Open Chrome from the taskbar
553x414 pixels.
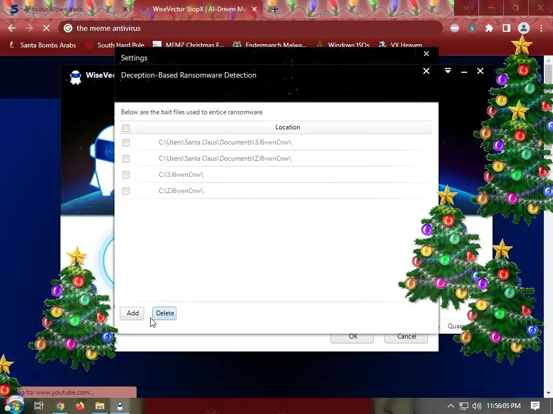coord(60,406)
